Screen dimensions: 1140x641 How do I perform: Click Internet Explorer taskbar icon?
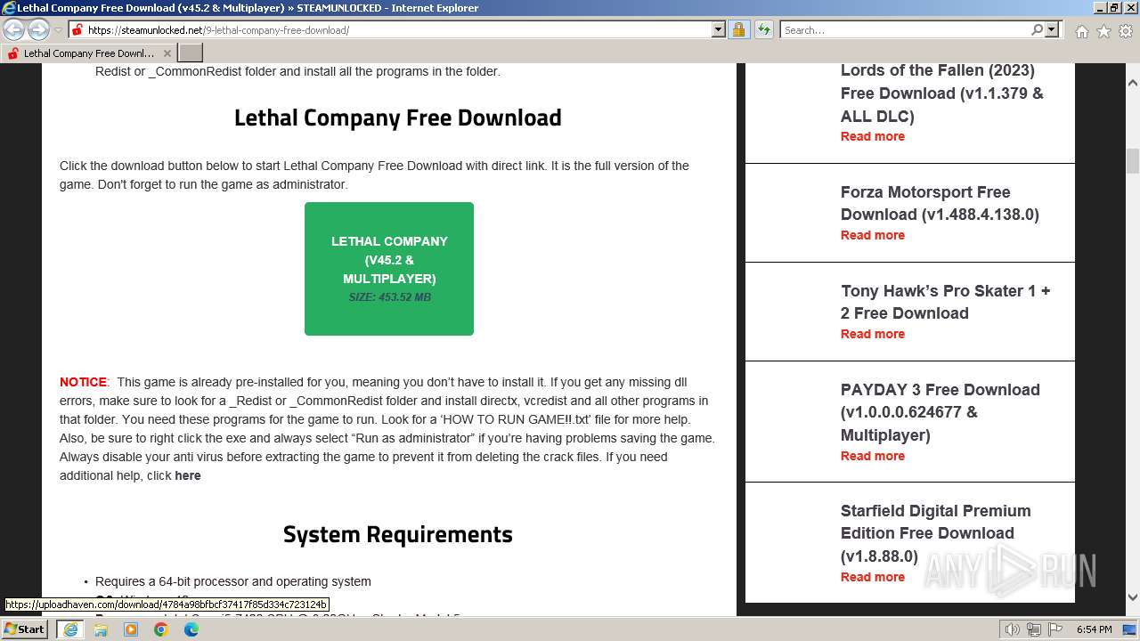[70, 629]
